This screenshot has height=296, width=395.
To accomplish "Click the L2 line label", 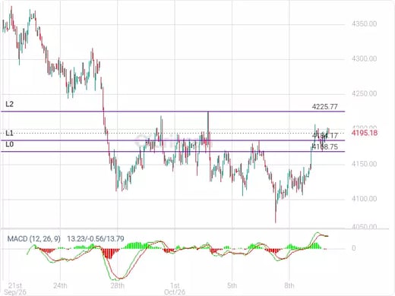I will [x=10, y=104].
